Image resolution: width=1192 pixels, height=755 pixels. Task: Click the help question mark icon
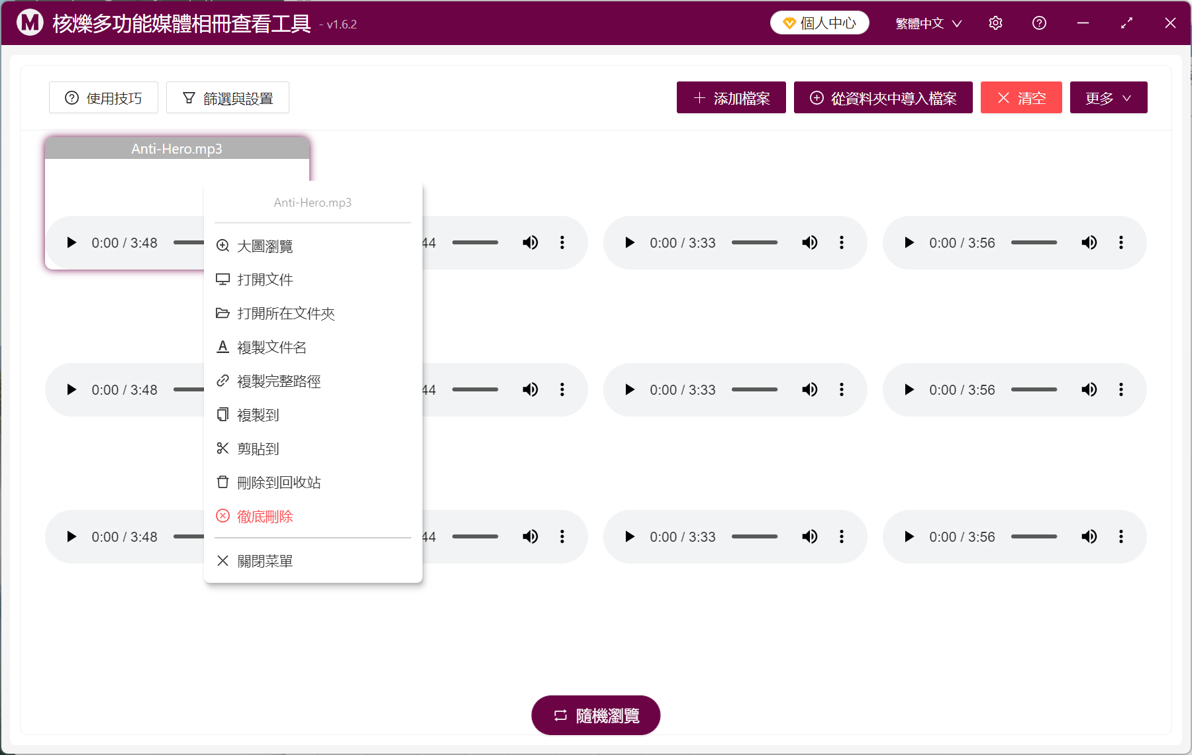pos(1038,23)
